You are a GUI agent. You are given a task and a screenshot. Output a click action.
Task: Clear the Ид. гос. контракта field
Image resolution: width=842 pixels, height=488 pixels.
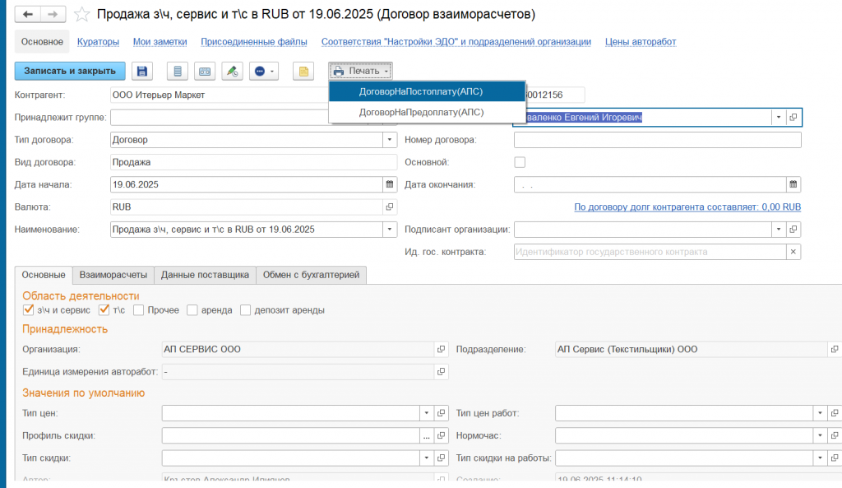coord(793,252)
